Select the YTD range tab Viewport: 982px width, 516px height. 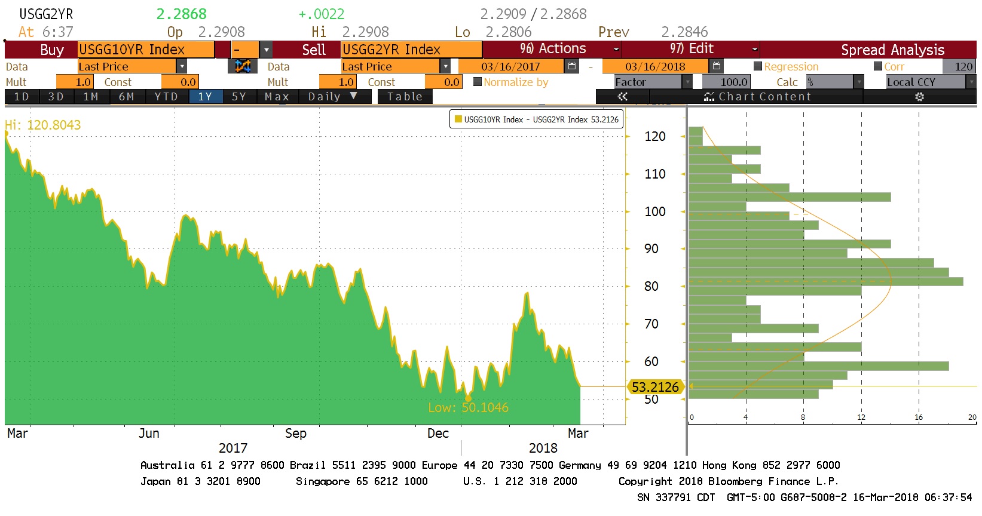click(x=167, y=97)
